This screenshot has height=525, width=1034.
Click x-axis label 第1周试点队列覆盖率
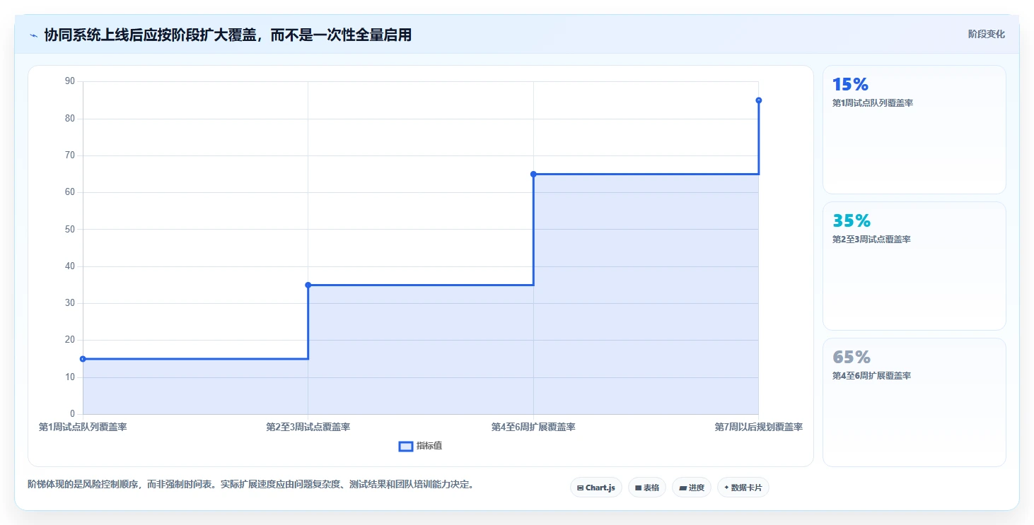click(x=83, y=427)
